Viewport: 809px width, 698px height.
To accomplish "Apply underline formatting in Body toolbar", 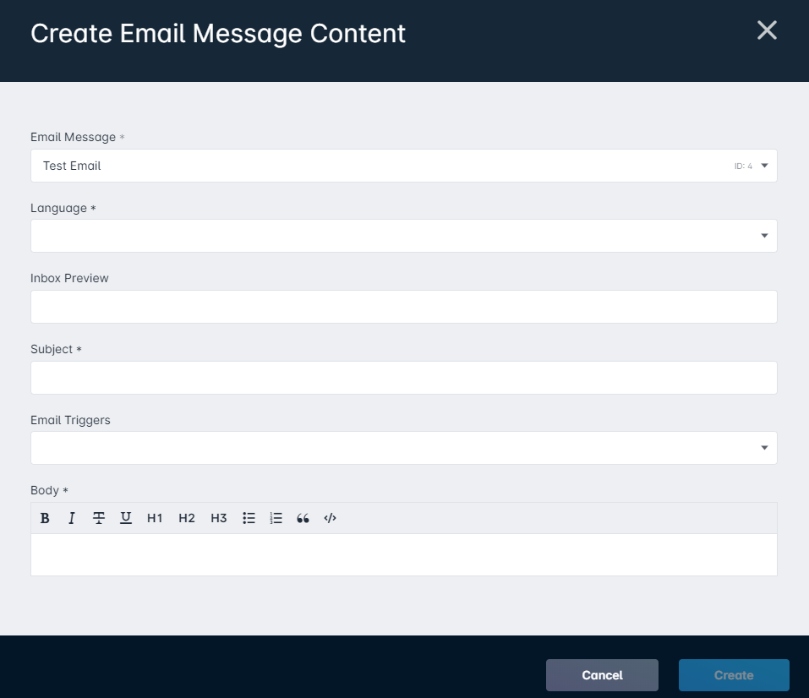I will pos(126,518).
